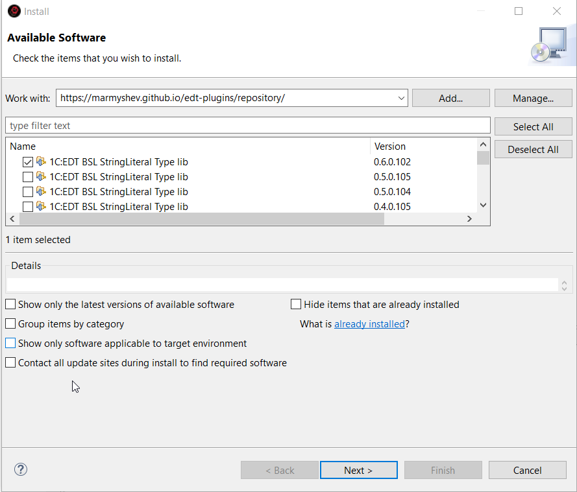The width and height of the screenshot is (577, 492).
Task: Click Deselect All button
Action: (x=534, y=149)
